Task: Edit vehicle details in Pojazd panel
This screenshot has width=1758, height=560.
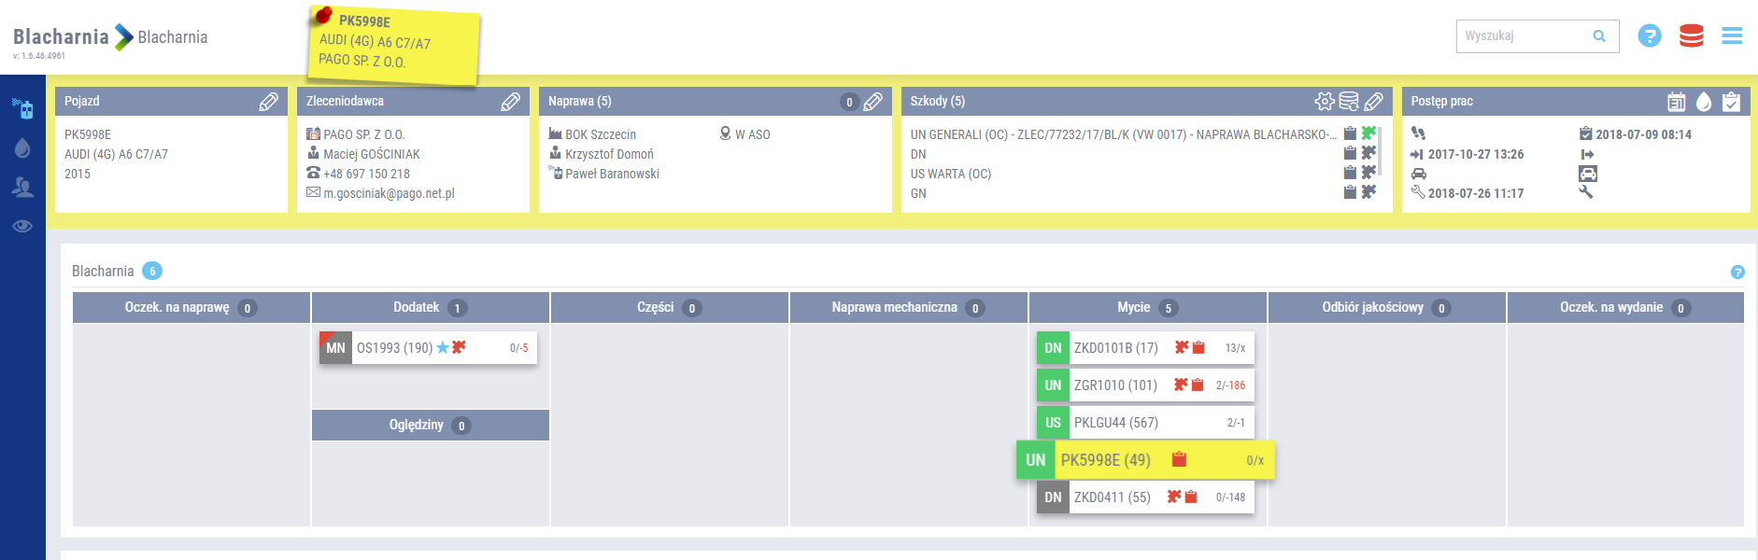Action: (x=268, y=102)
